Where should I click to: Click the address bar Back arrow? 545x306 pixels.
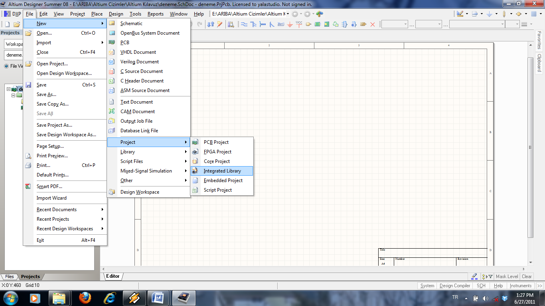[x=295, y=14]
